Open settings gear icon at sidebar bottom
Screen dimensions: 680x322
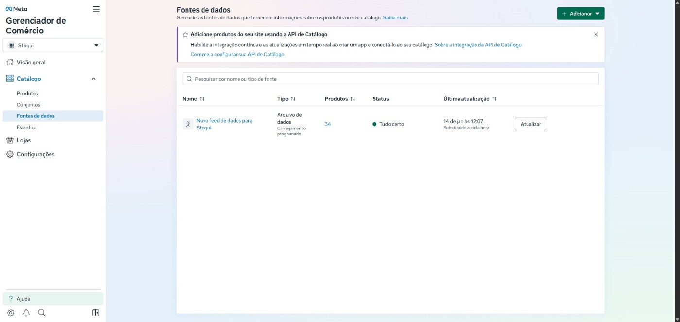coord(11,313)
